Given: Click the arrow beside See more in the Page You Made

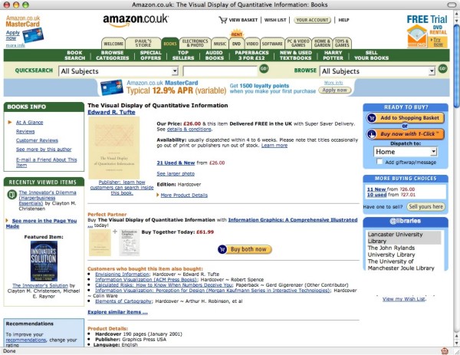Looking at the screenshot, I should click(x=7, y=220).
